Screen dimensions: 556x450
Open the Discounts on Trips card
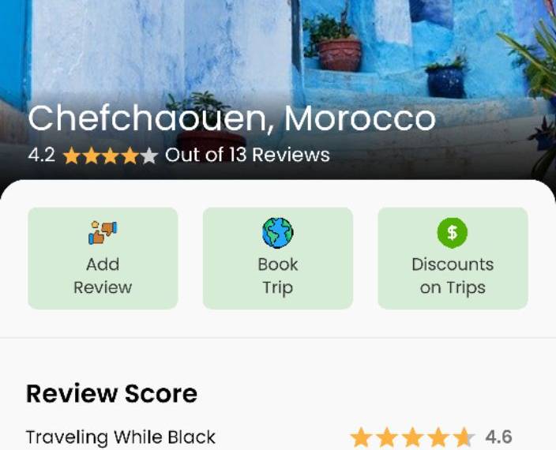click(x=453, y=258)
